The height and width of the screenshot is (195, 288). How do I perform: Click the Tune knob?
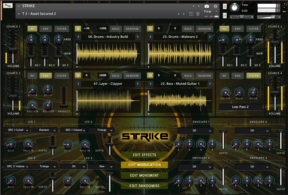coord(234,8)
